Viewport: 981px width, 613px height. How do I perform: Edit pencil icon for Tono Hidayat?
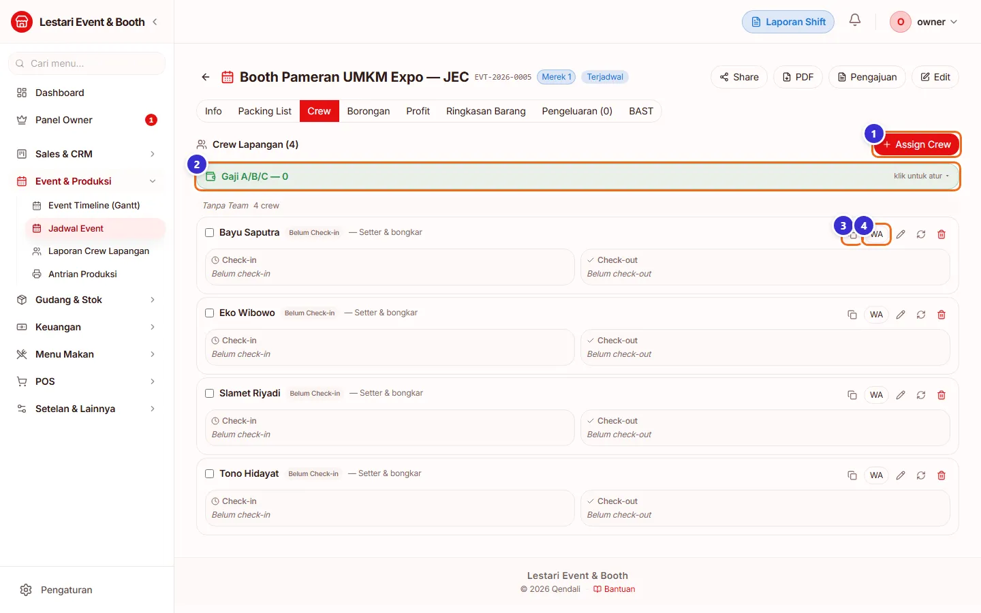point(901,475)
